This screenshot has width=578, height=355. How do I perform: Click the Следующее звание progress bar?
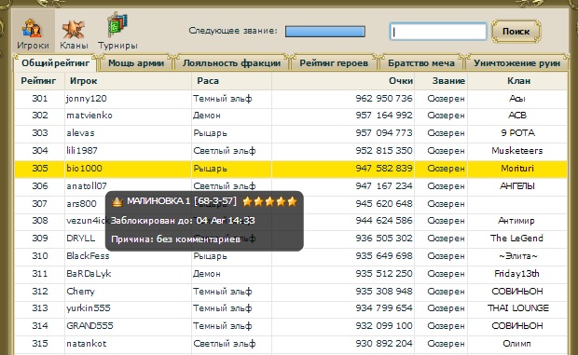tap(325, 32)
